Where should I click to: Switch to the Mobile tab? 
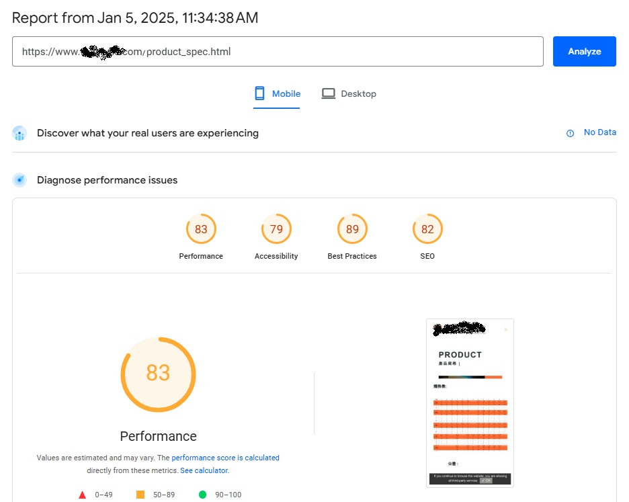[x=277, y=93]
